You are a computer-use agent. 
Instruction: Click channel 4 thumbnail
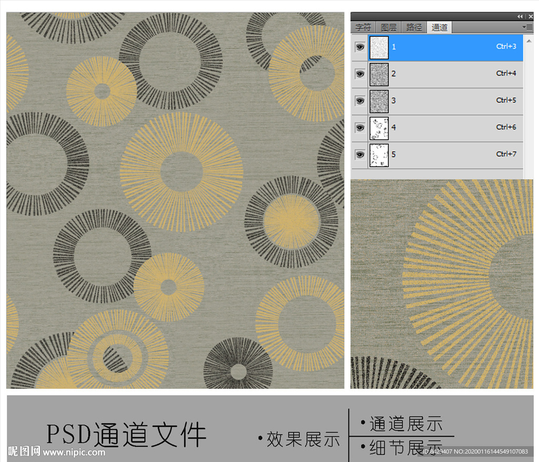click(x=379, y=129)
